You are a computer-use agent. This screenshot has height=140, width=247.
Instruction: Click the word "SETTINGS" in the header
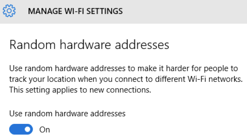point(105,11)
